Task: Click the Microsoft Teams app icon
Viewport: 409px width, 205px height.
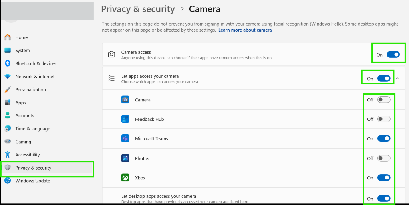Action: (x=125, y=139)
